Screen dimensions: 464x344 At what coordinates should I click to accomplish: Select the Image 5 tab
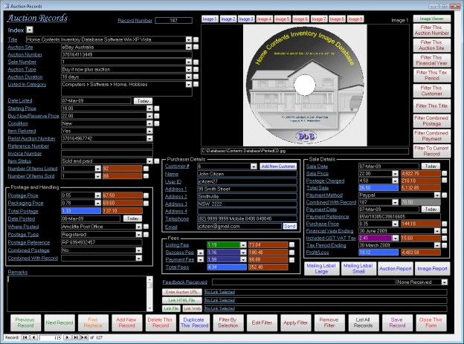tap(283, 19)
